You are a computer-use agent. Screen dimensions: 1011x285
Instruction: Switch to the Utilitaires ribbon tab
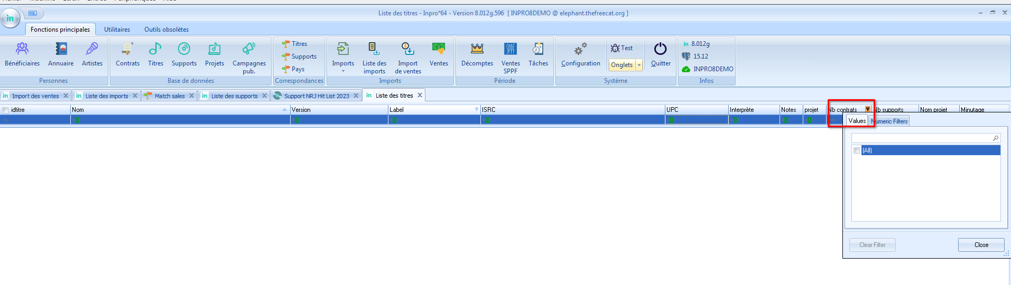coord(117,30)
